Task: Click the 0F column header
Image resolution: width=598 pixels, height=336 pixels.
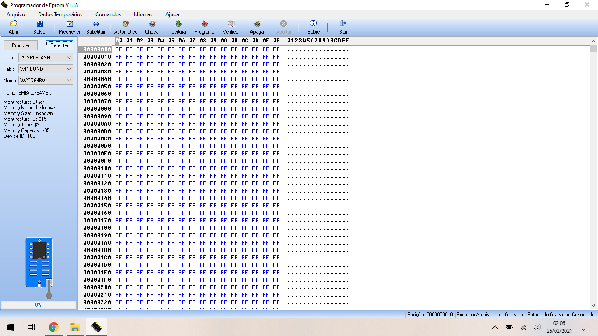Action: (x=276, y=41)
